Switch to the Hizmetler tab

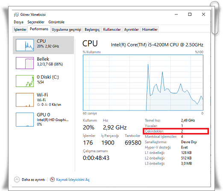[x=150, y=29]
